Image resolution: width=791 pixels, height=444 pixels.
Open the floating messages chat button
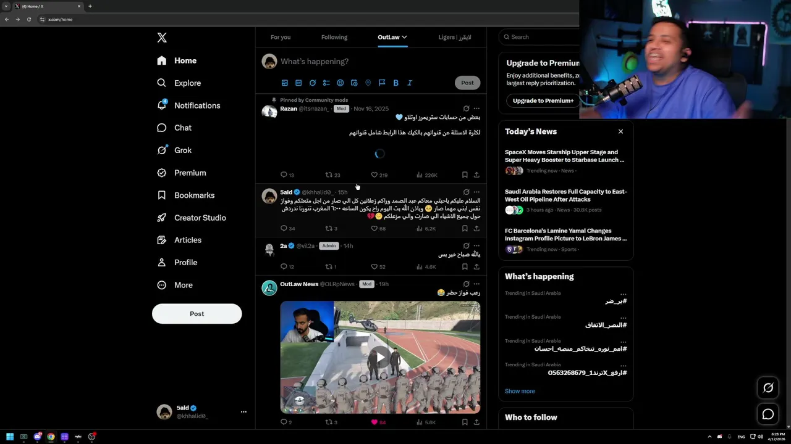(768, 414)
